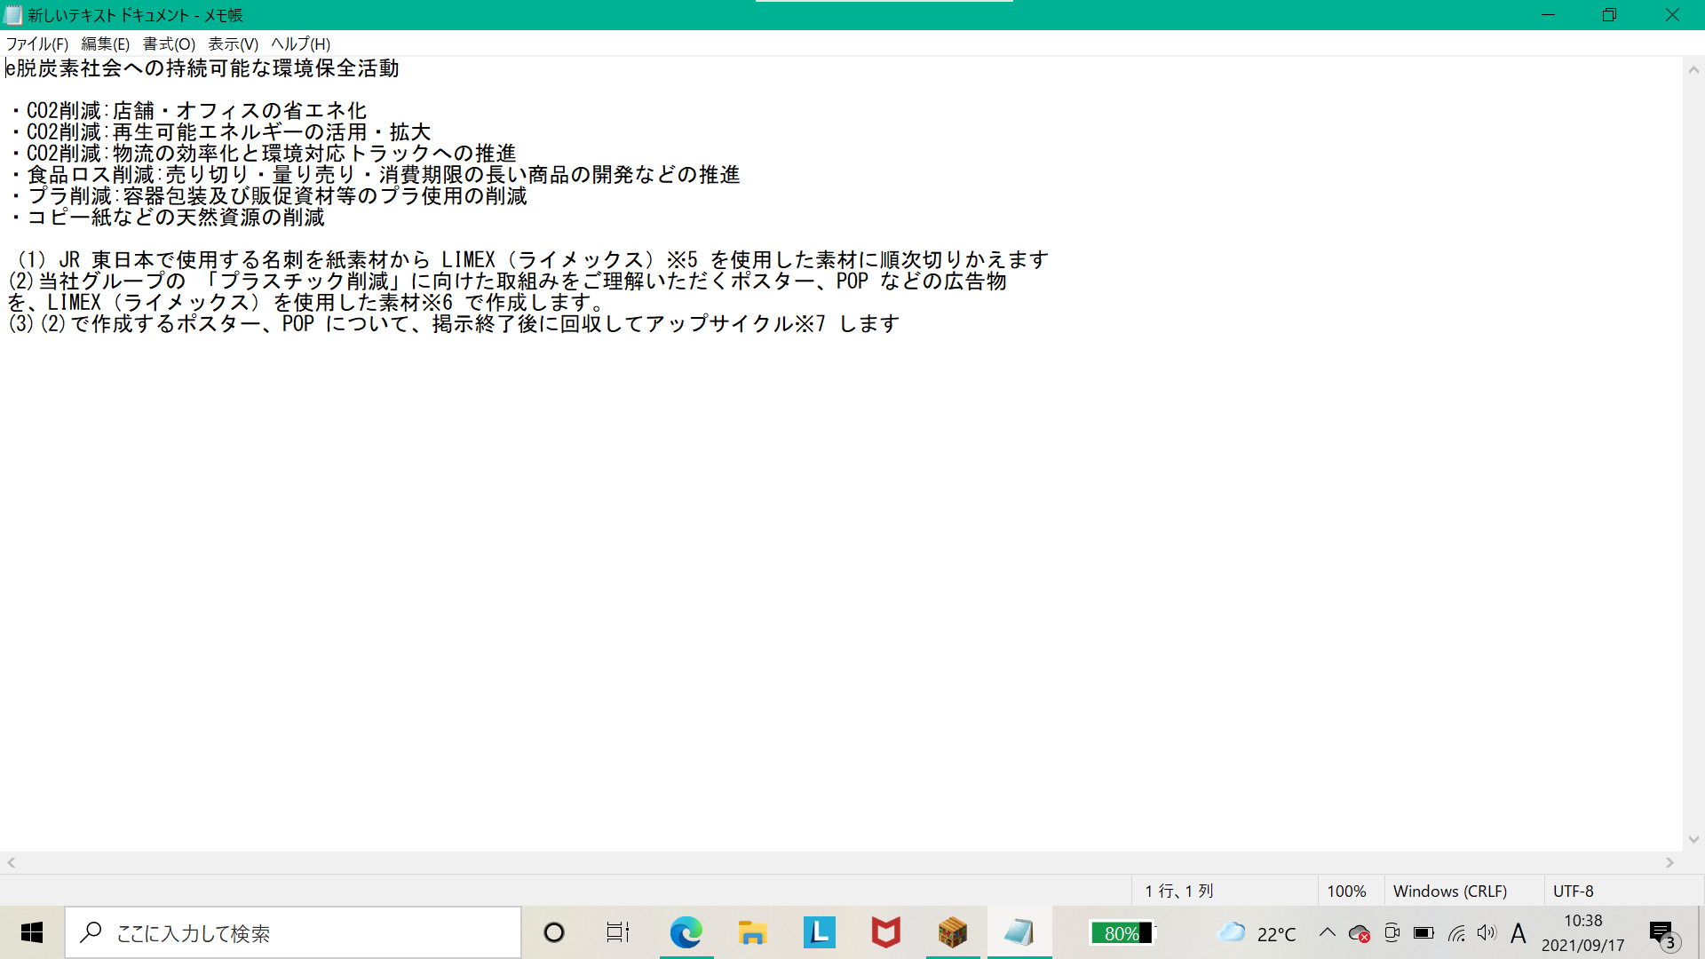Minimize the Notepad window

pos(1548,15)
